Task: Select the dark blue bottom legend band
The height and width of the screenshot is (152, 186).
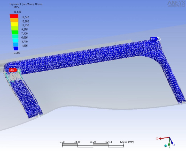Action: 14,48
